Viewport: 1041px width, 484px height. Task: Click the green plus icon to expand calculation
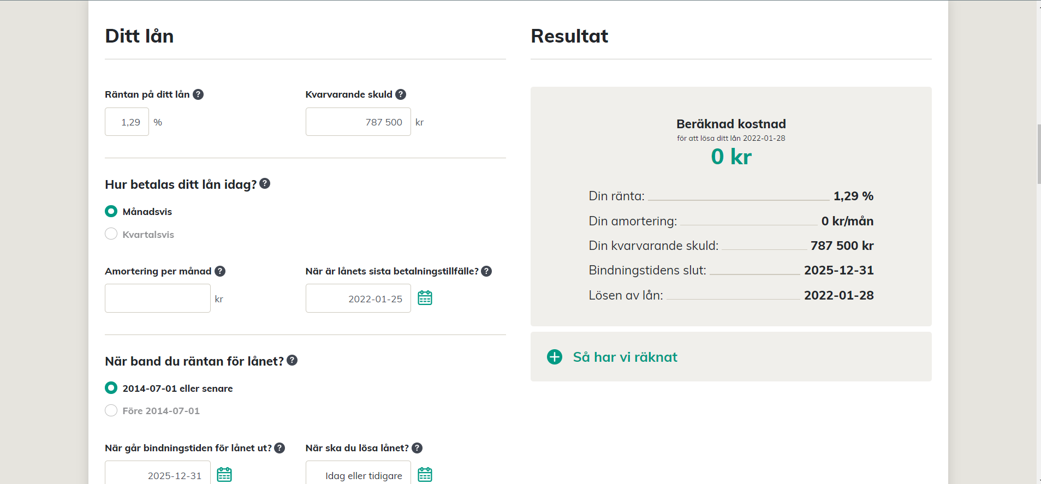pos(555,357)
